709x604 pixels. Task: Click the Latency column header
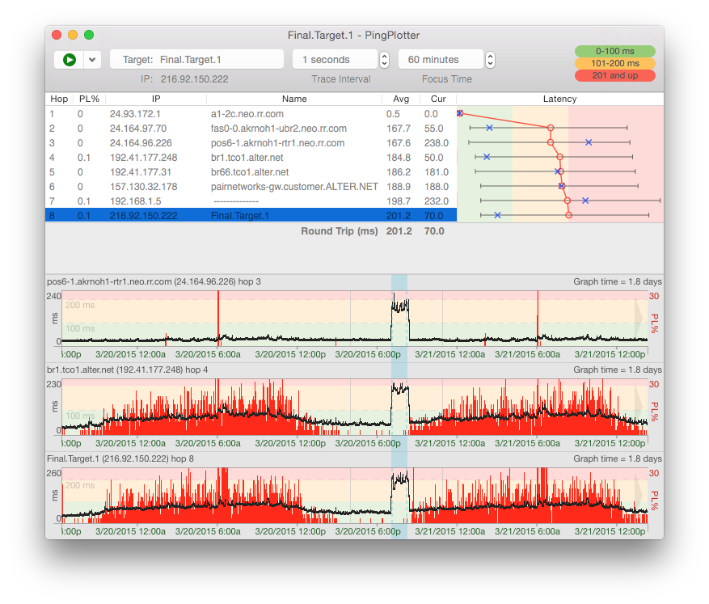[x=559, y=99]
